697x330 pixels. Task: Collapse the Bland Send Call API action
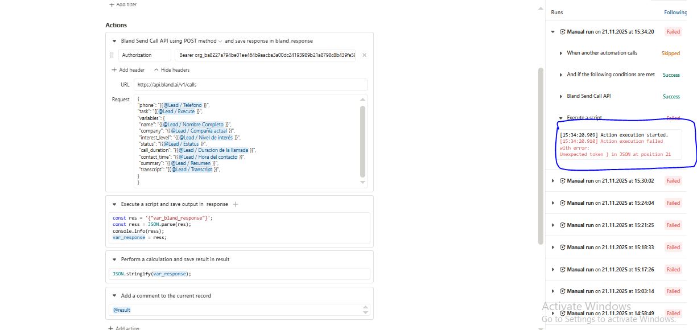[114, 41]
